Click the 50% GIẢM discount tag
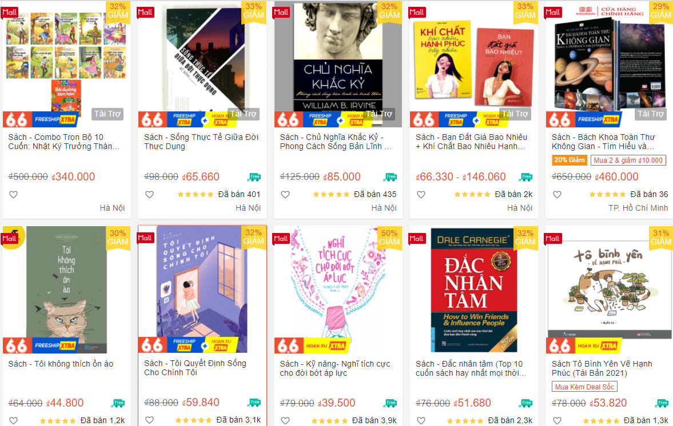 coord(389,237)
